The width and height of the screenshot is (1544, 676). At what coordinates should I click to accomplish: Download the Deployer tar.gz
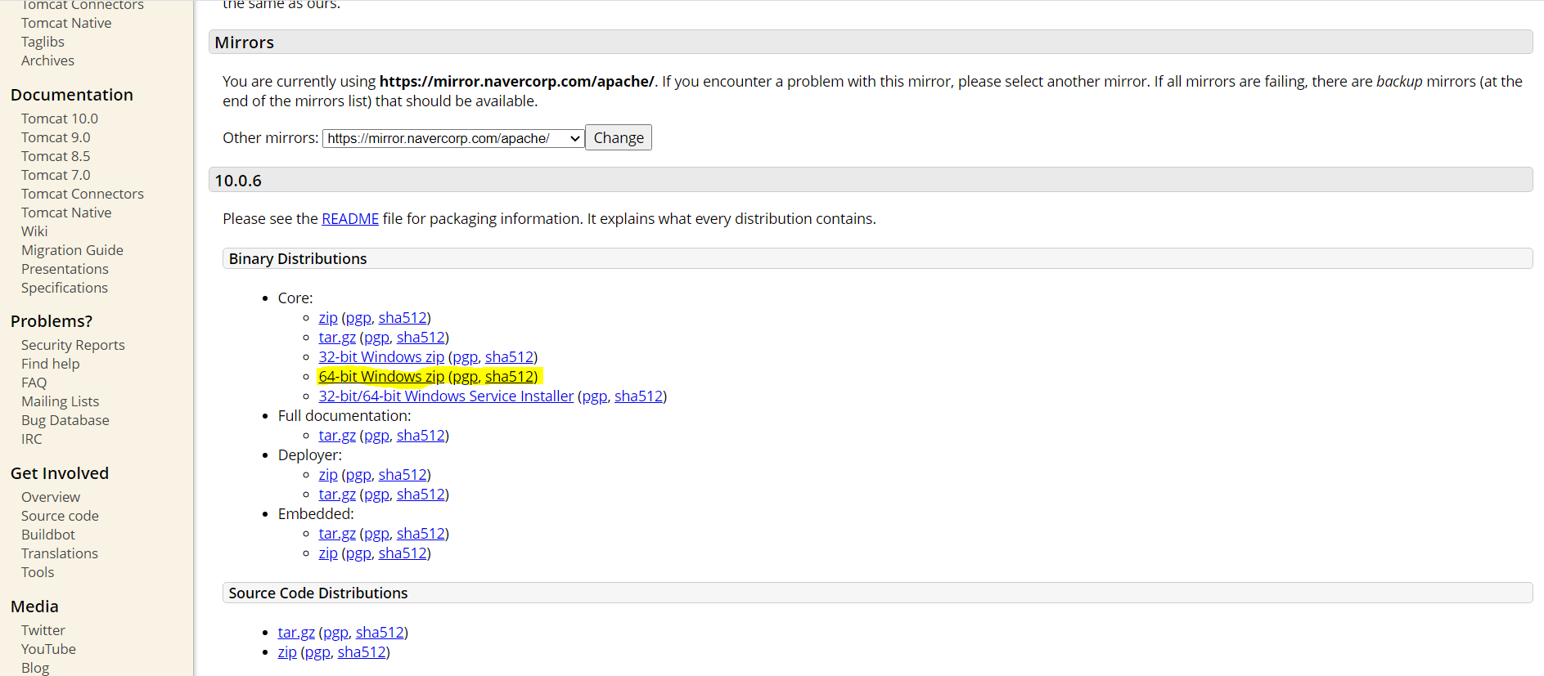coord(337,495)
